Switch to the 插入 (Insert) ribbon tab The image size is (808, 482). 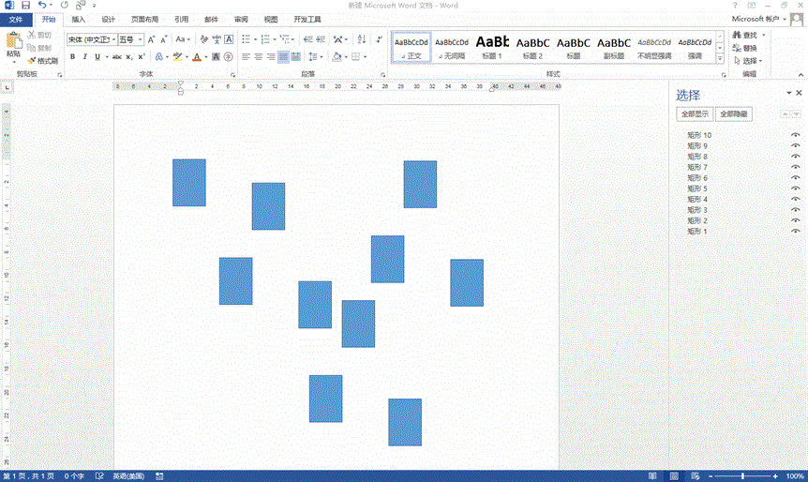78,19
